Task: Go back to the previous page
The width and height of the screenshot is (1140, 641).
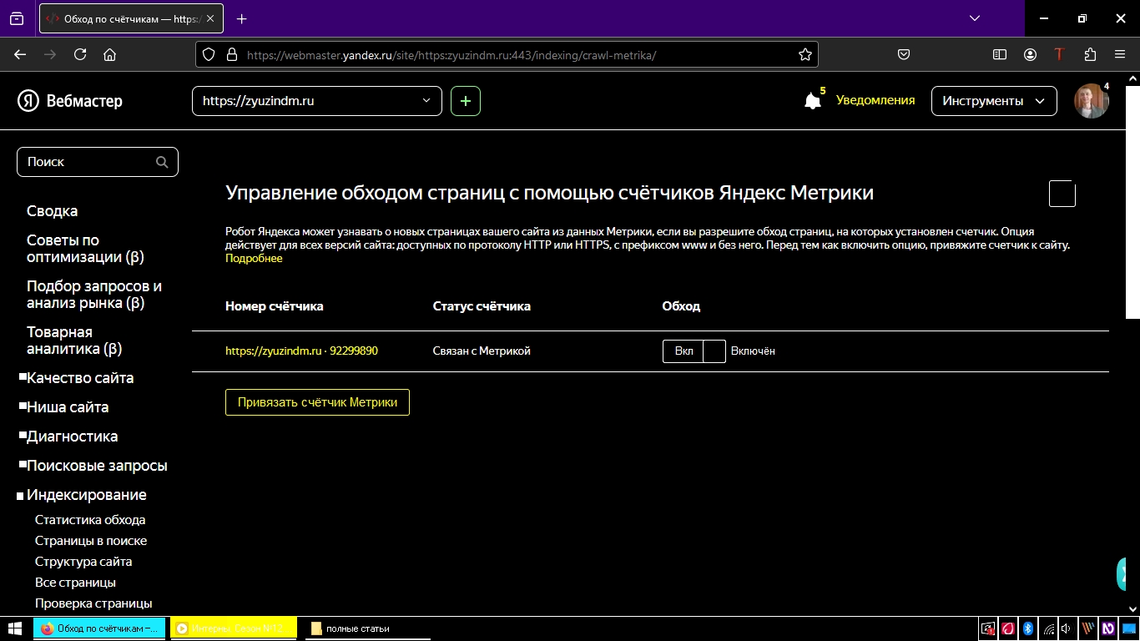Action: (x=20, y=54)
